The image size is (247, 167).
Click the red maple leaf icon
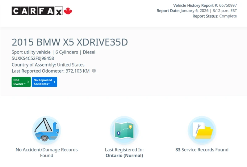[x=68, y=11]
